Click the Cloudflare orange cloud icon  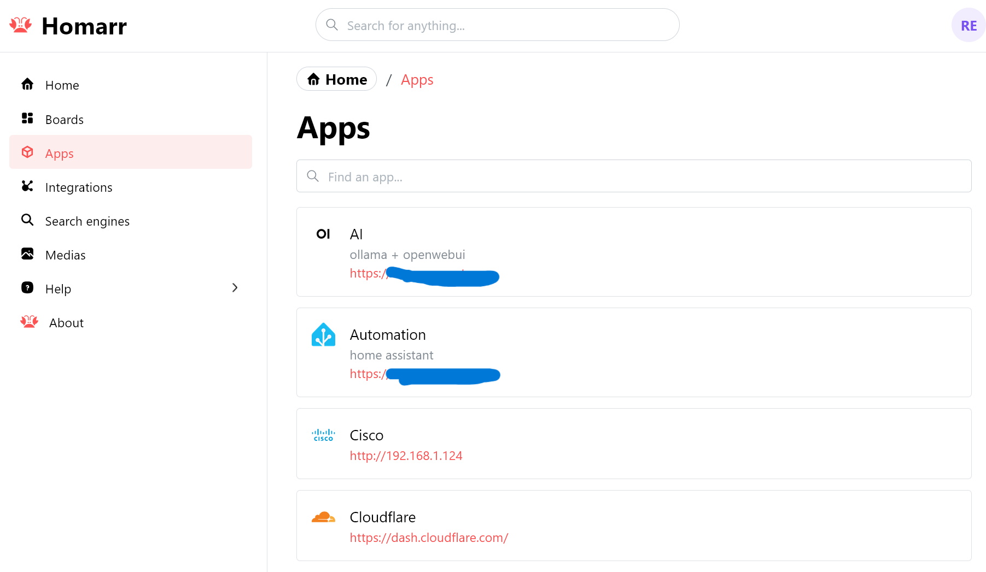tap(323, 516)
